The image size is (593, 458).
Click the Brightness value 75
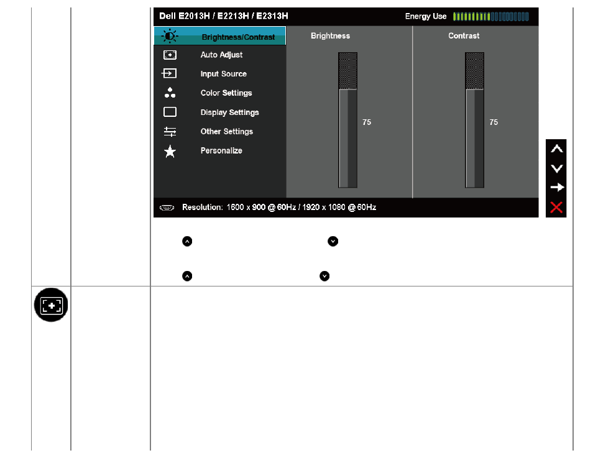click(x=367, y=122)
